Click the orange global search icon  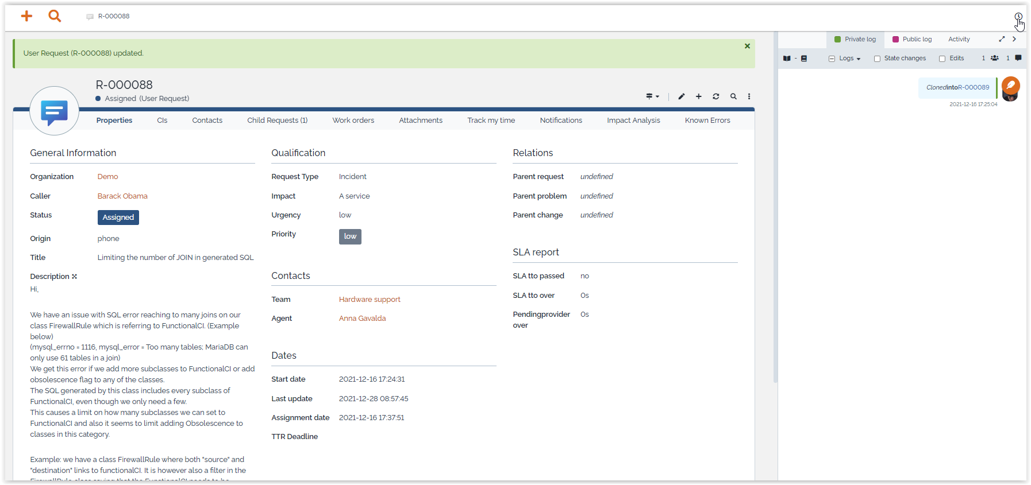click(55, 16)
